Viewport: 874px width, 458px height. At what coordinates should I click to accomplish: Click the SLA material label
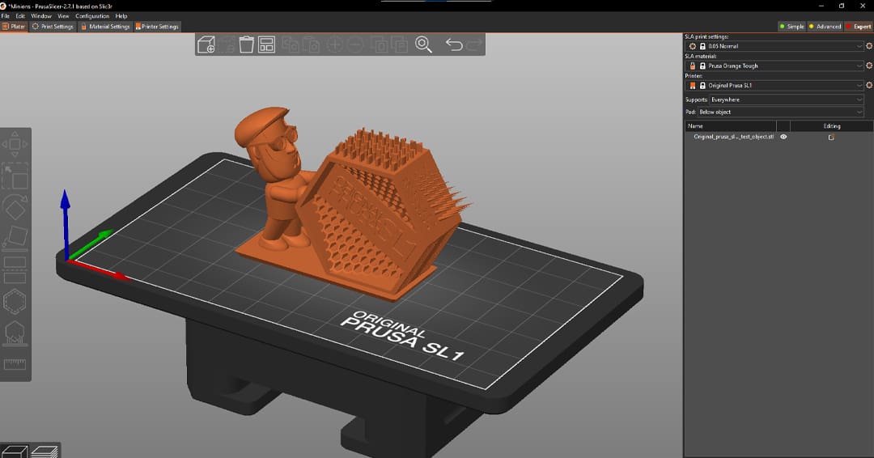701,57
